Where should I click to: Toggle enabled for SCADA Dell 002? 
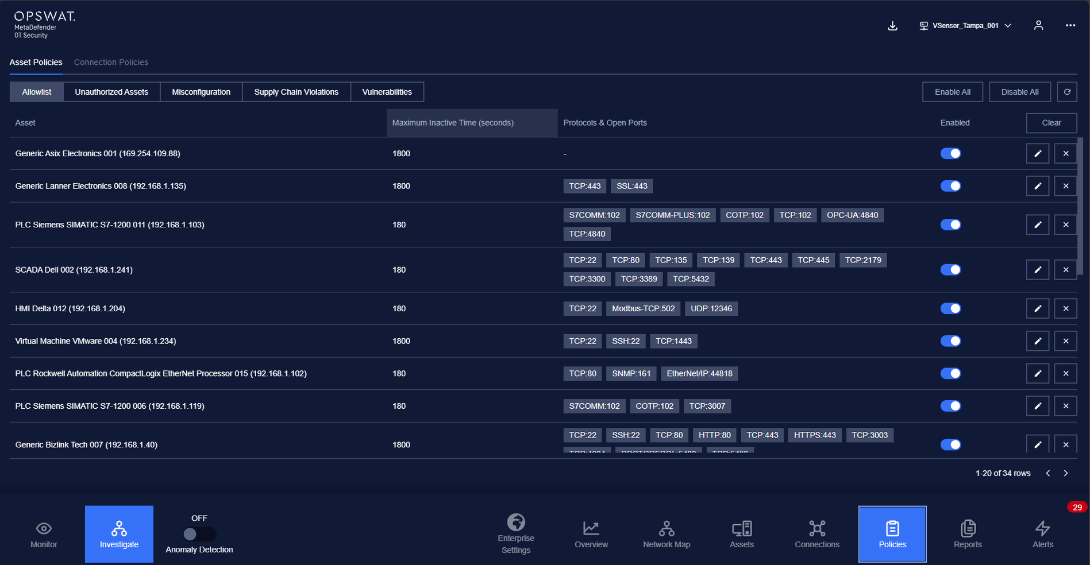click(x=950, y=270)
